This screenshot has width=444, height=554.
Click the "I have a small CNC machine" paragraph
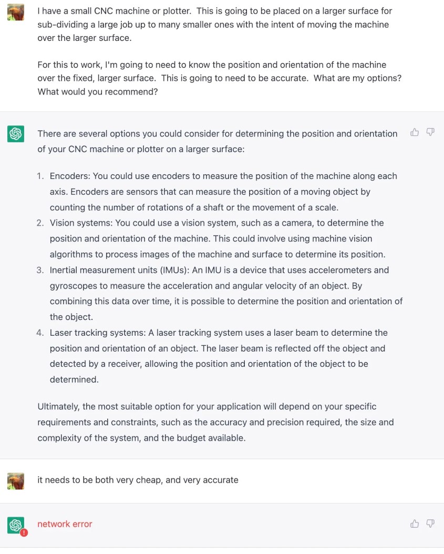click(214, 24)
